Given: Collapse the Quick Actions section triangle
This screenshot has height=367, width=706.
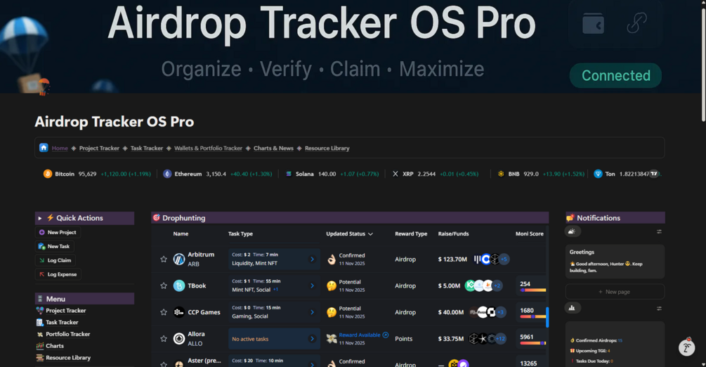Looking at the screenshot, I should pos(40,218).
